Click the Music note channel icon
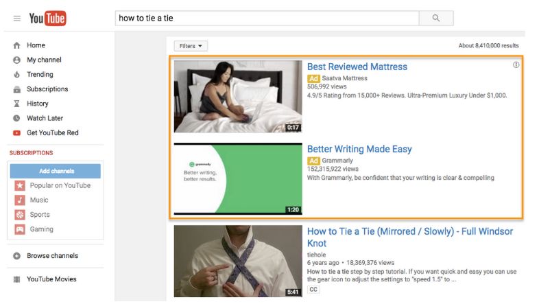The height and width of the screenshot is (304, 539). (20, 200)
